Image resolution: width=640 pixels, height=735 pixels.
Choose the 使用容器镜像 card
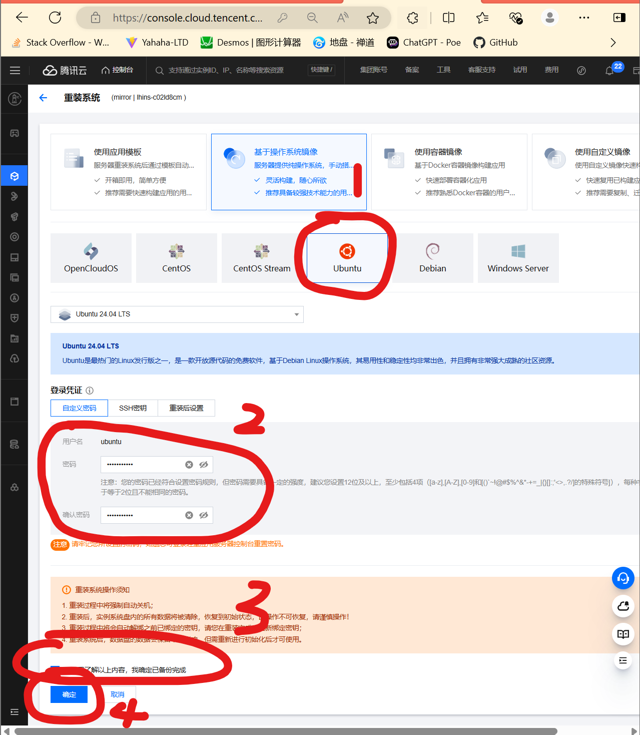449,172
